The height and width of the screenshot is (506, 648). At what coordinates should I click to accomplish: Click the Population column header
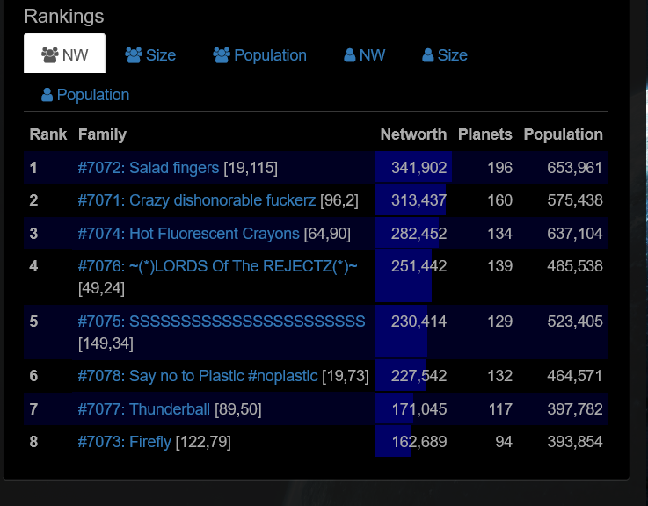coord(563,134)
